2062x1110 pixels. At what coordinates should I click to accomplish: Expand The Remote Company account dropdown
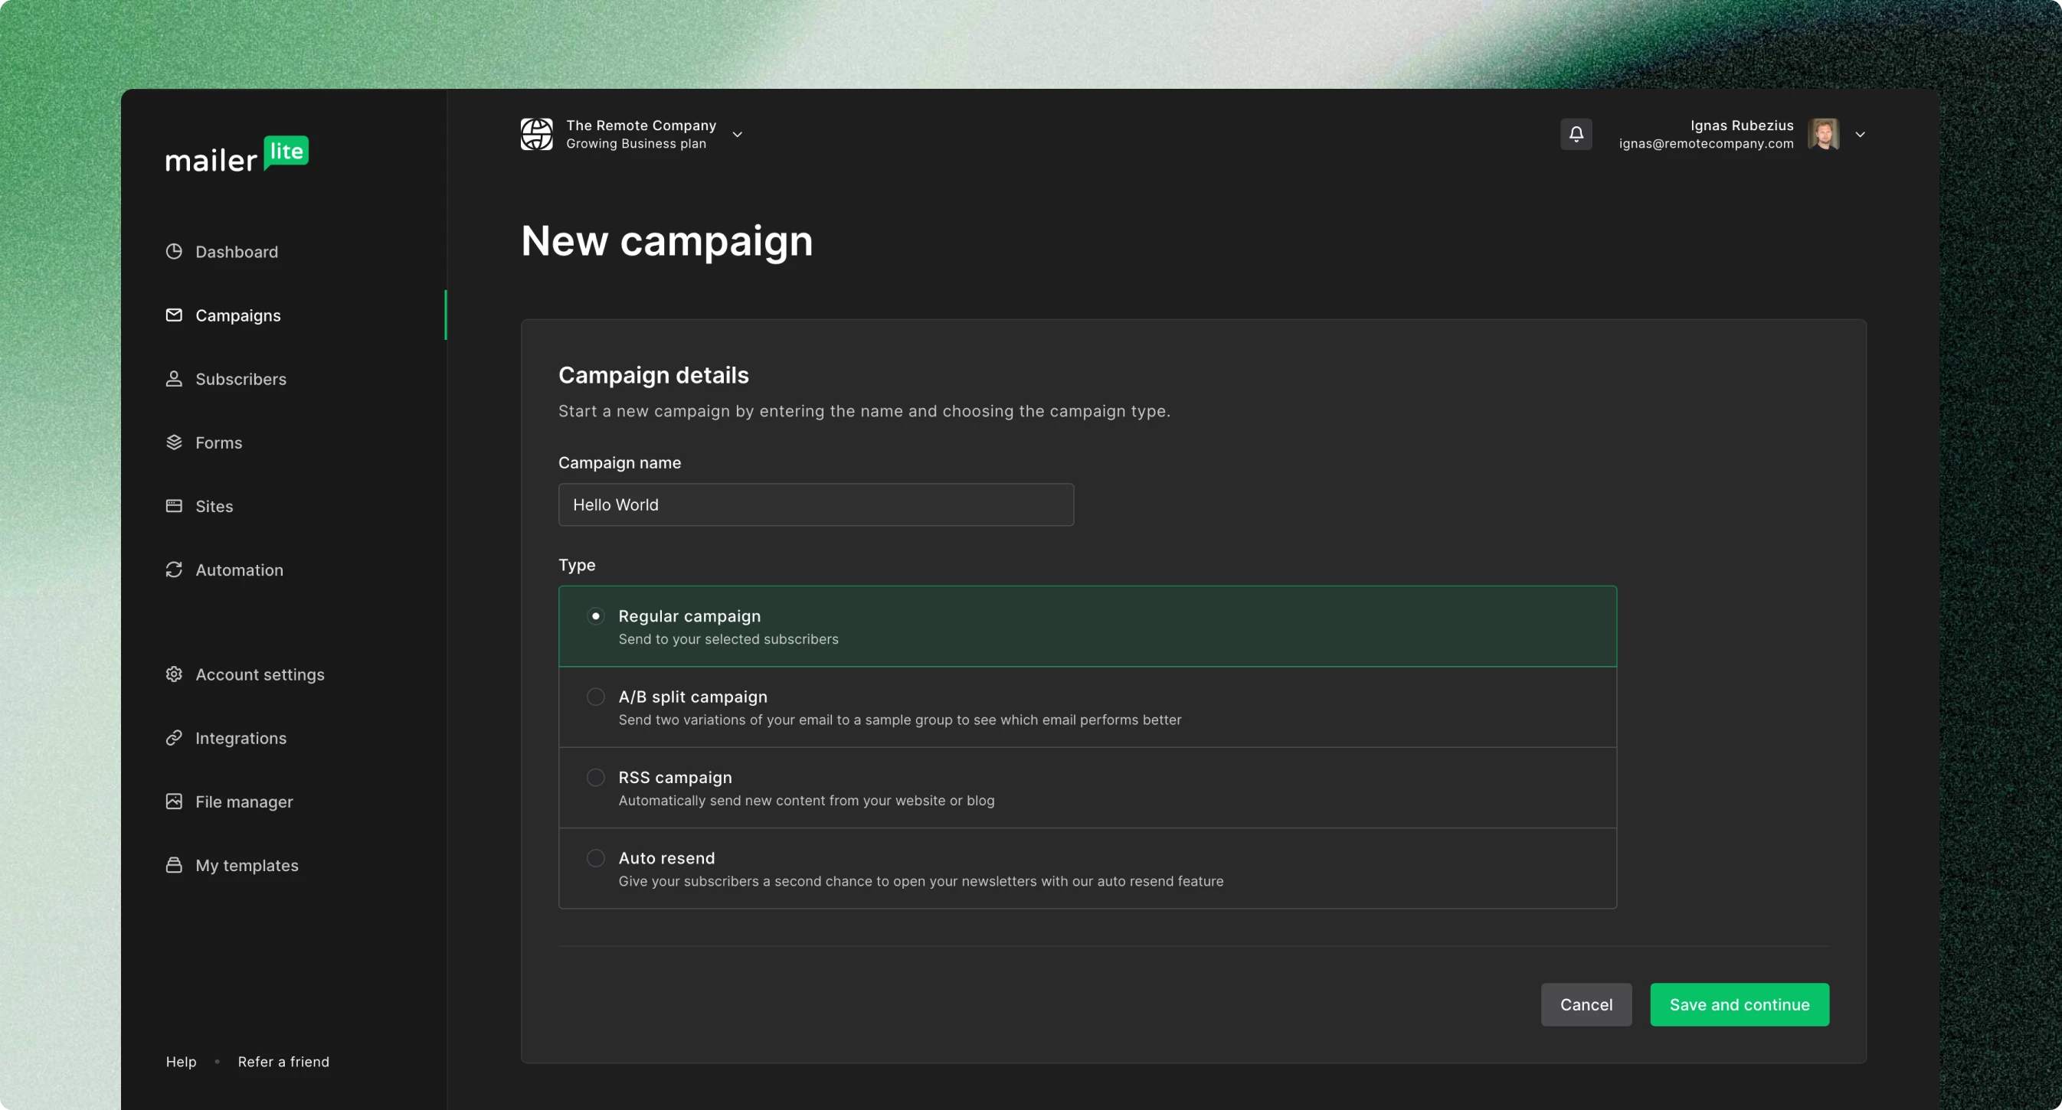[x=737, y=135]
